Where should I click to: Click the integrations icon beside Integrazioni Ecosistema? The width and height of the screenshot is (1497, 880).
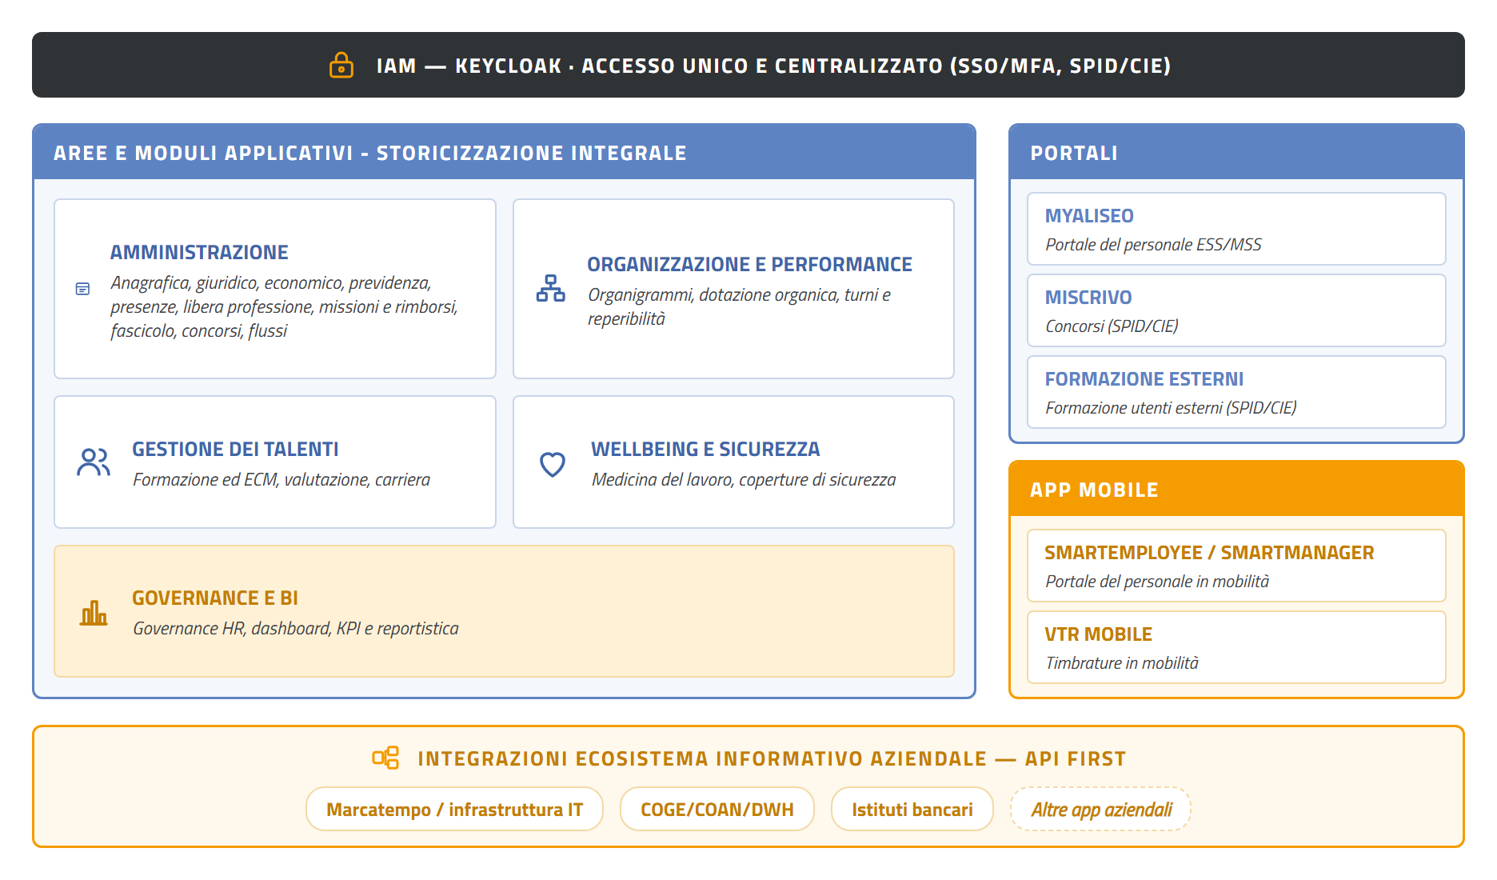(x=385, y=758)
